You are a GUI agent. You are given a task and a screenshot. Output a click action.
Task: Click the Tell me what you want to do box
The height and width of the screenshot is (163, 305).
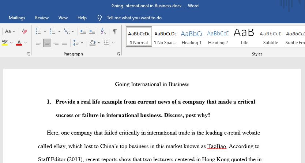pos(134,18)
